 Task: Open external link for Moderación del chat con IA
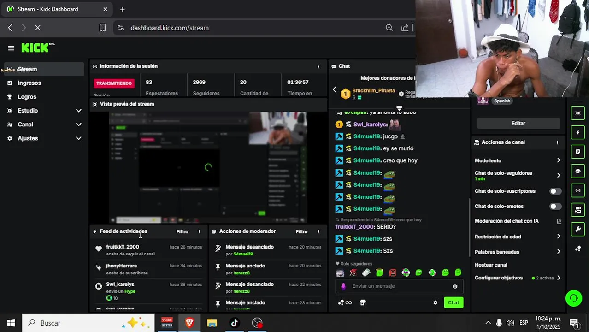tap(559, 221)
